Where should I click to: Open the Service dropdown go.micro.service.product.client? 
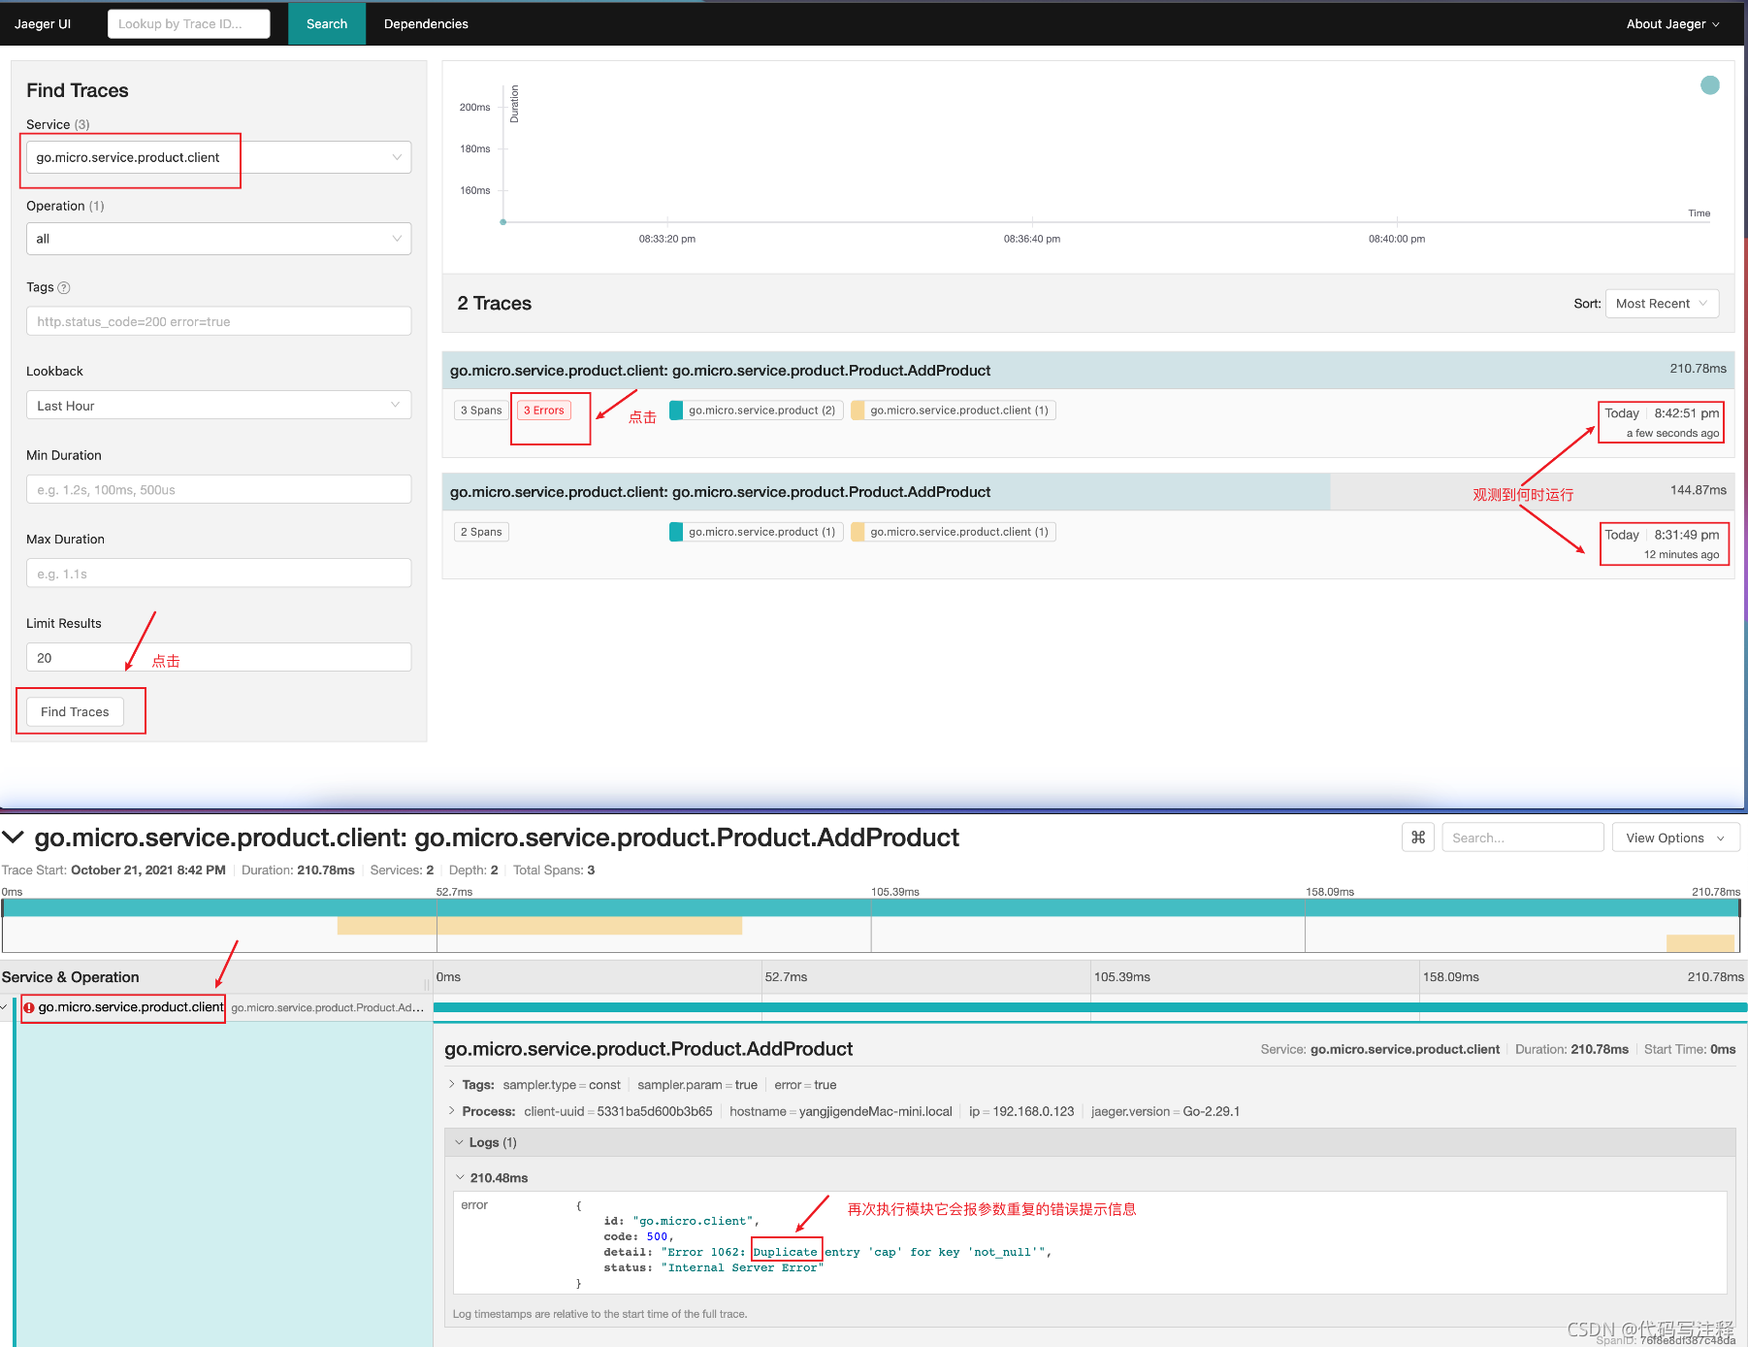coord(218,157)
